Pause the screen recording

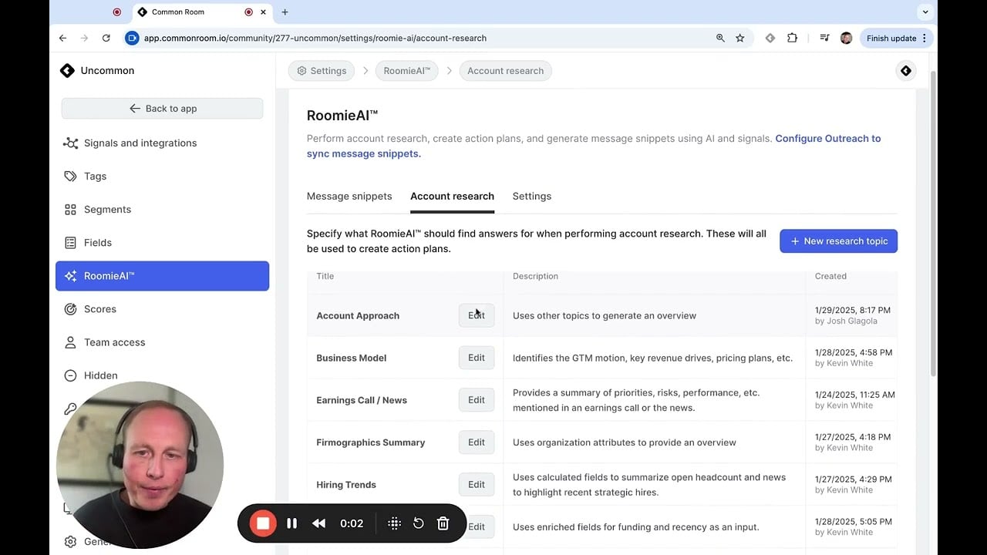click(x=292, y=523)
